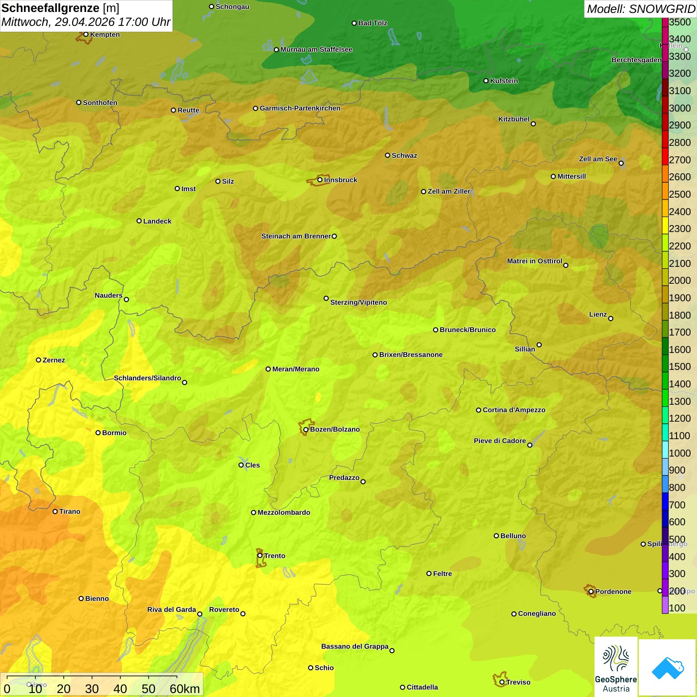
Task: Click the Bassano del Grappa label
Action: 355,646
